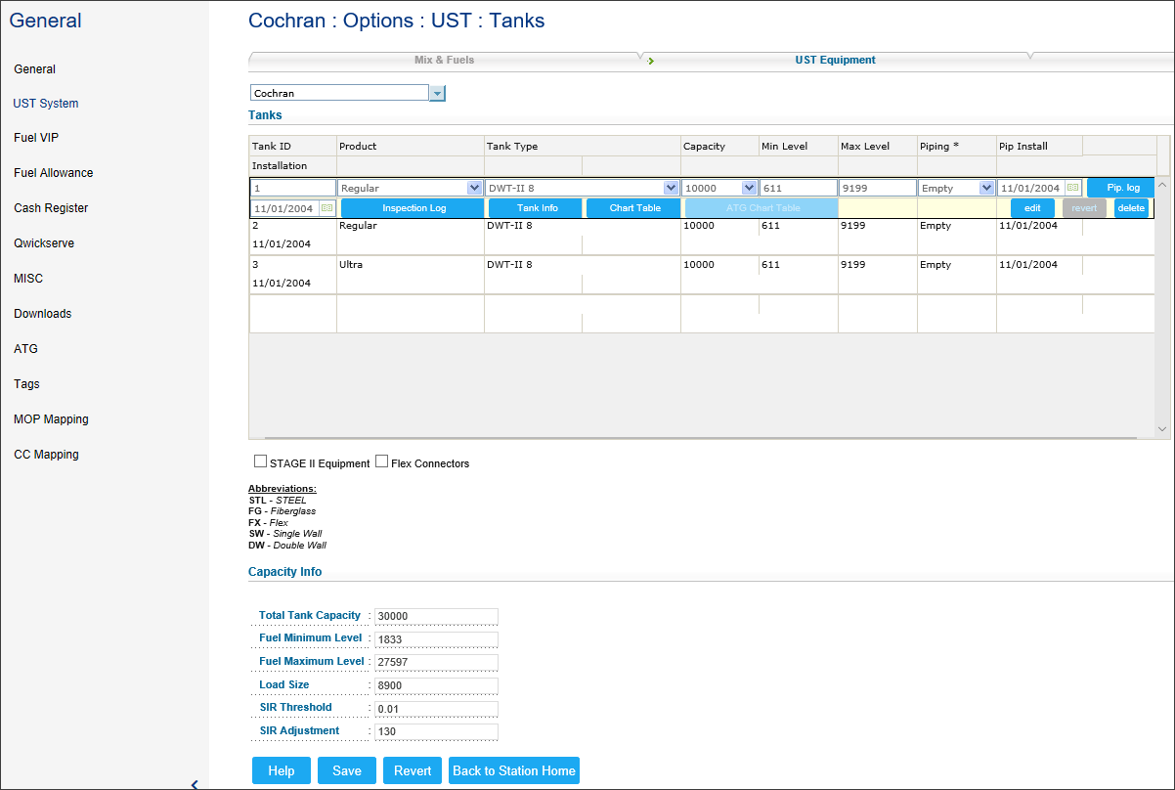The width and height of the screenshot is (1175, 790).
Task: Go Back to Station Home
Action: point(514,770)
